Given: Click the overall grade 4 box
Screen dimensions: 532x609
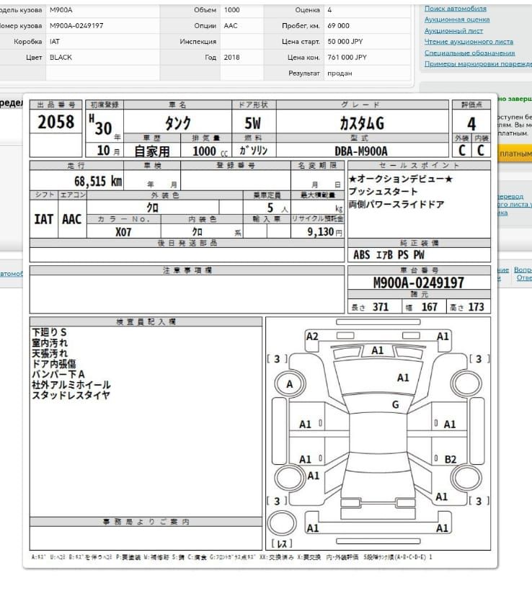Looking at the screenshot, I should (471, 123).
